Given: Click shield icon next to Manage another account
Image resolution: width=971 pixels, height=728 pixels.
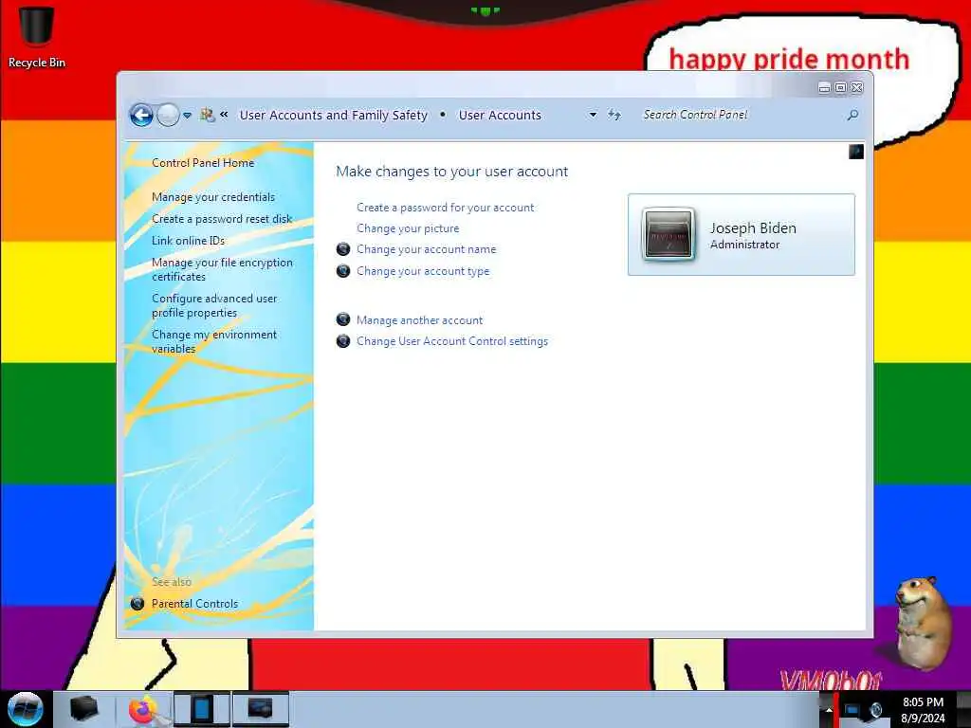Looking at the screenshot, I should click(x=343, y=319).
